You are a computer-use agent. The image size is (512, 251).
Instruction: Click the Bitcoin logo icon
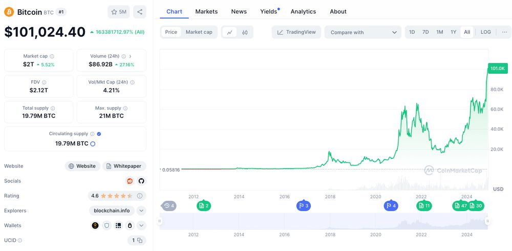tap(9, 12)
